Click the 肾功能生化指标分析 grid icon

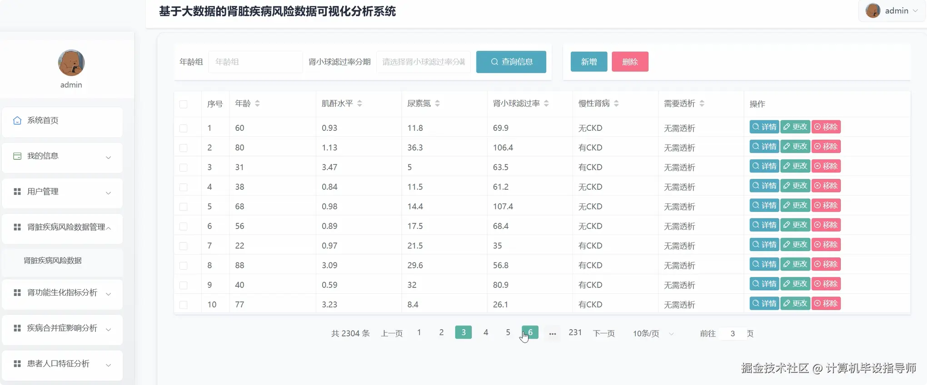click(17, 292)
